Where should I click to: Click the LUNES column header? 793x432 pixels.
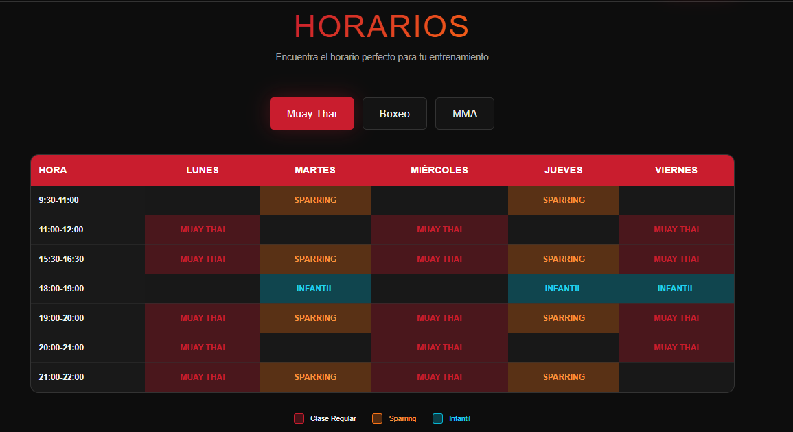(203, 170)
